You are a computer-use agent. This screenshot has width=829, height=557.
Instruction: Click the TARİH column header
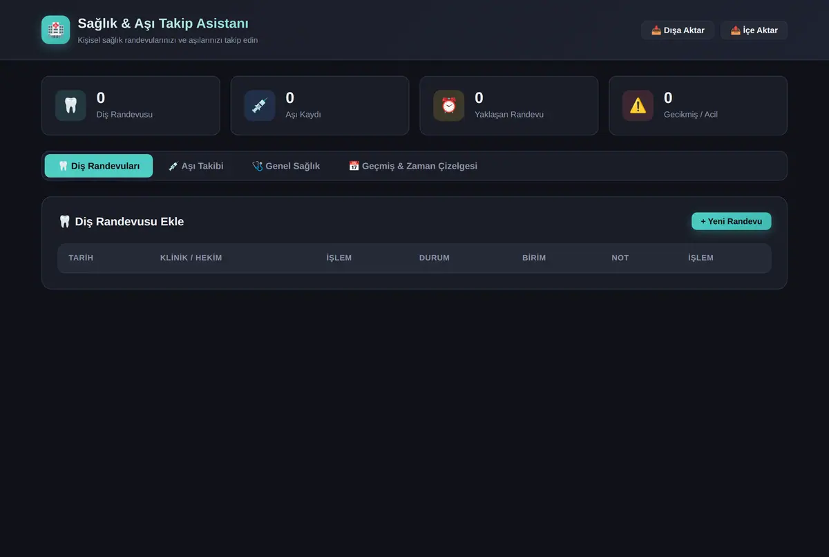coord(81,258)
